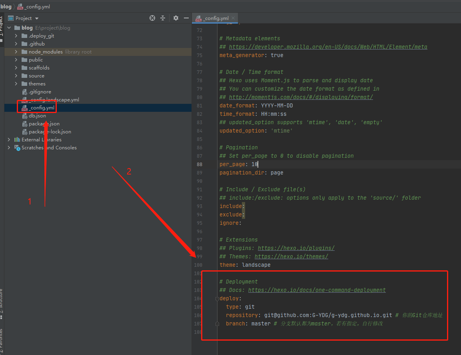Viewport: 461px width, 355px height.
Task: Click the repository git URL value
Action: (x=328, y=315)
